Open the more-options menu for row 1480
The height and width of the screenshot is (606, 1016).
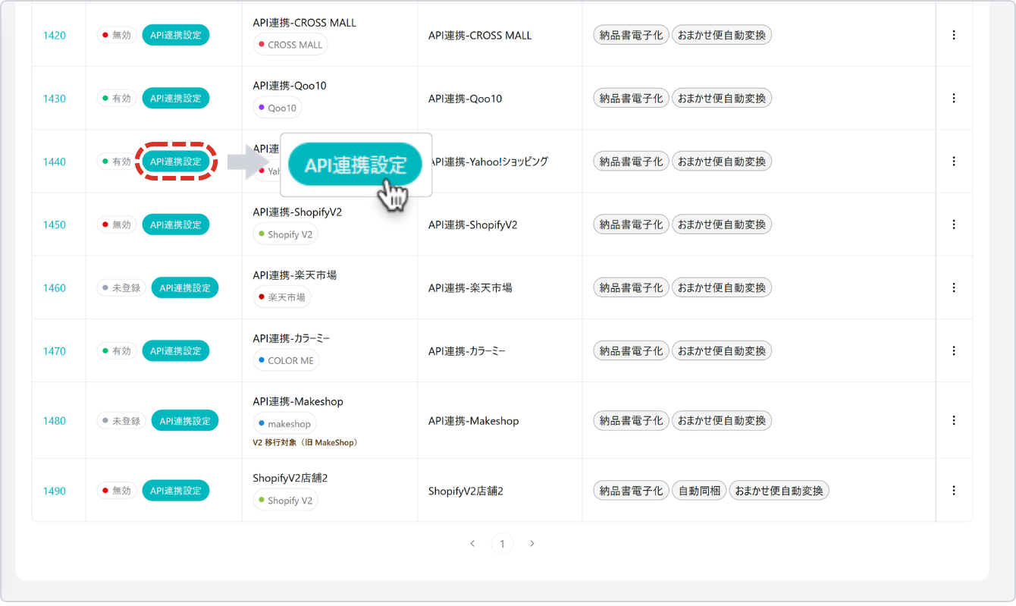[954, 420]
